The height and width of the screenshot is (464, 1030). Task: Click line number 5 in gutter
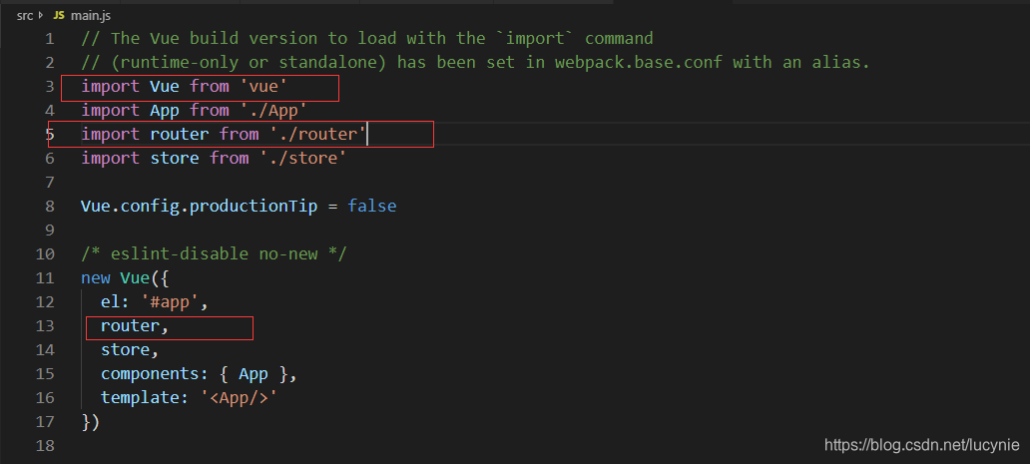(50, 135)
